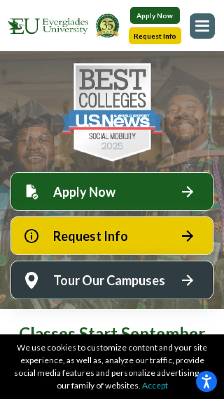Click the small yellow Request Info header button
The height and width of the screenshot is (399, 224).
(155, 36)
